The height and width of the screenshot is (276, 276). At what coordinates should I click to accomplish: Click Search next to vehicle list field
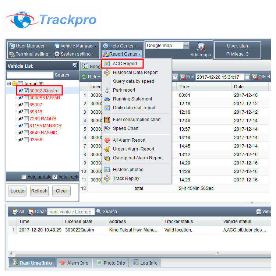click(62, 75)
